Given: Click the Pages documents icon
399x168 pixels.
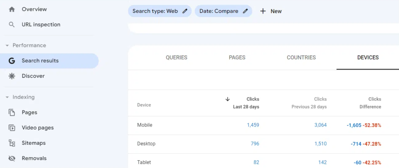Looking at the screenshot, I should coord(12,113).
